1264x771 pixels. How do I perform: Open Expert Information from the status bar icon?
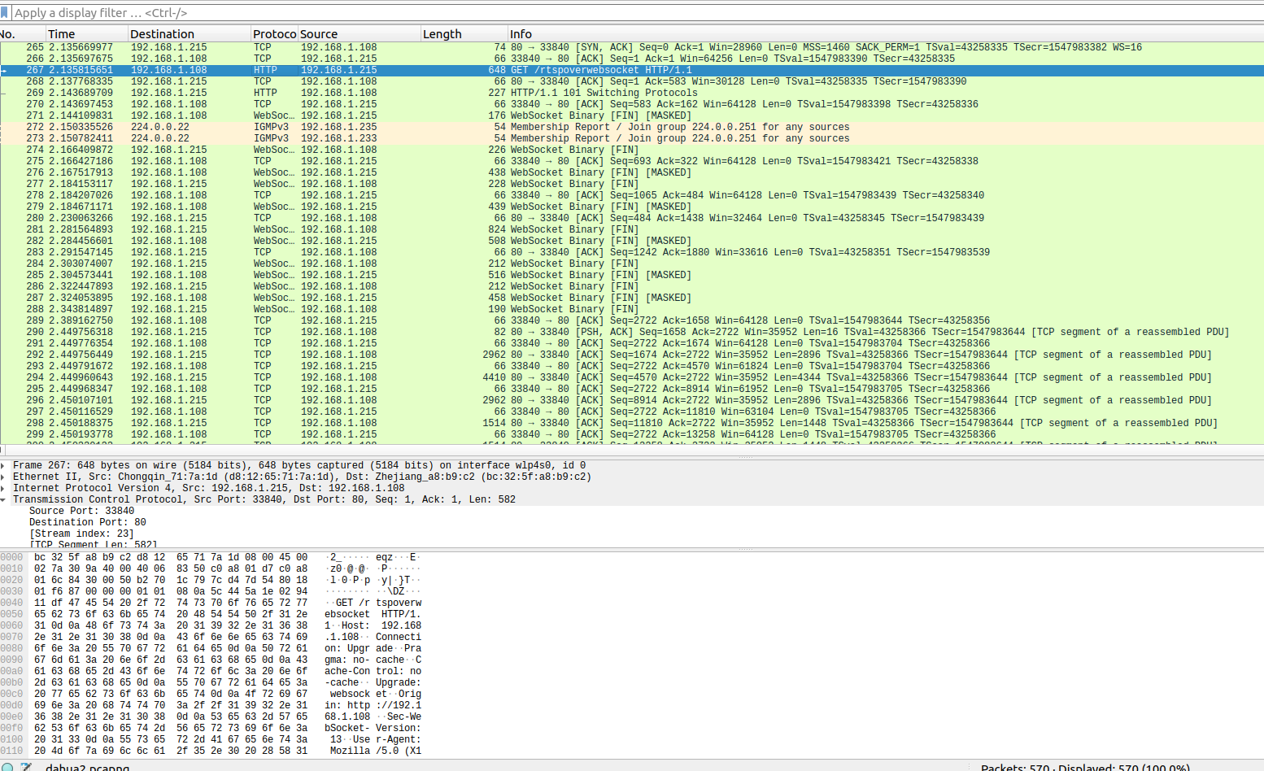pyautogui.click(x=7, y=765)
